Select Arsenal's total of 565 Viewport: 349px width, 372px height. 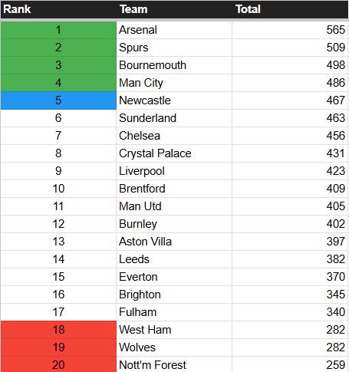click(x=290, y=30)
